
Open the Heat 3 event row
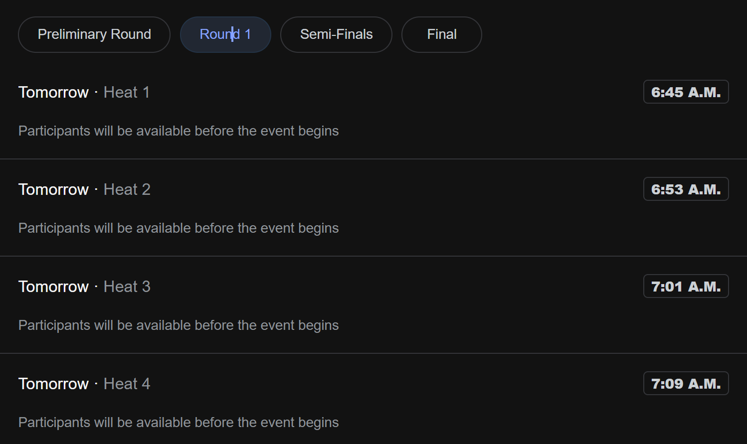[x=127, y=287]
